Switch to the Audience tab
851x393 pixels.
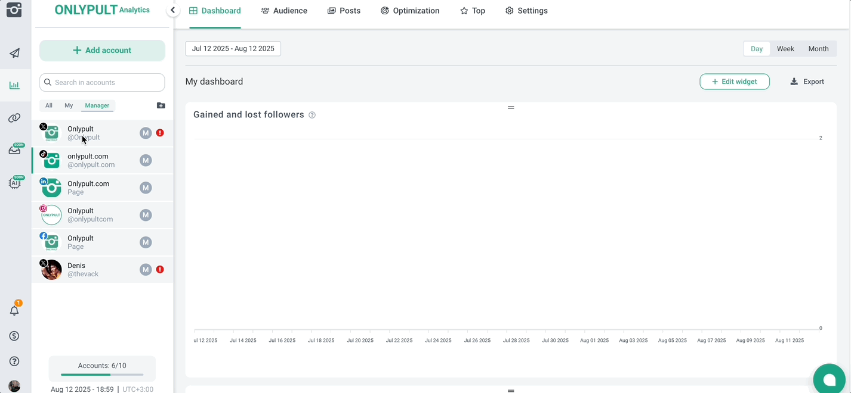(284, 11)
